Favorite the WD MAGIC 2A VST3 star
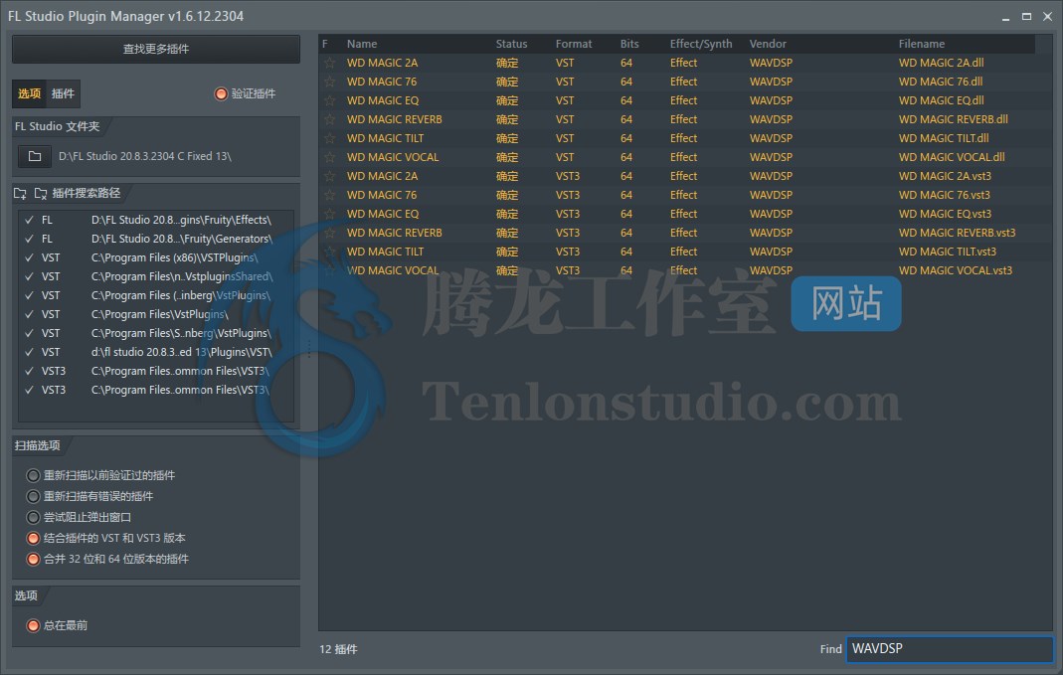Screen dimensions: 1063x675 [330, 176]
